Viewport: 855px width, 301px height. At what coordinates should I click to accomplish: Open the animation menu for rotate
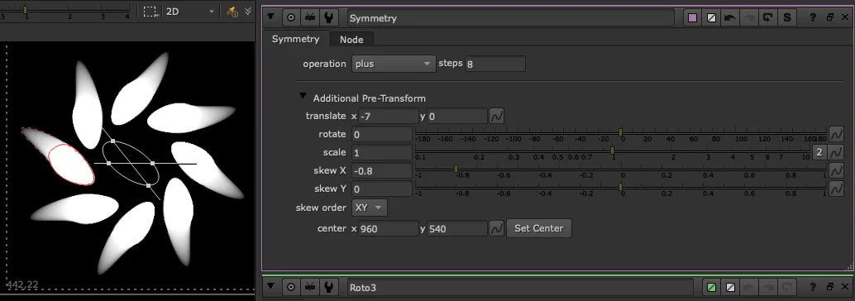(836, 134)
